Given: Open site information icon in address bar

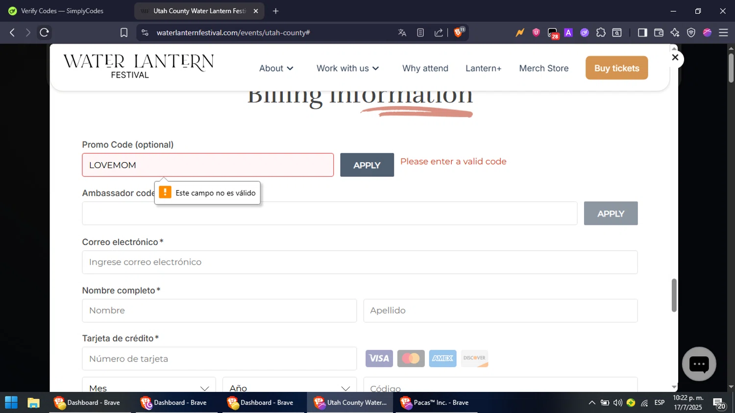Looking at the screenshot, I should (x=145, y=33).
